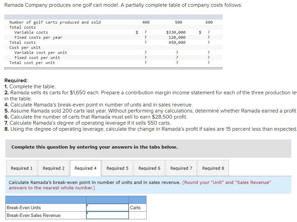Switch to the Required 8 tab
This screenshot has height=222, width=297.
[213, 168]
